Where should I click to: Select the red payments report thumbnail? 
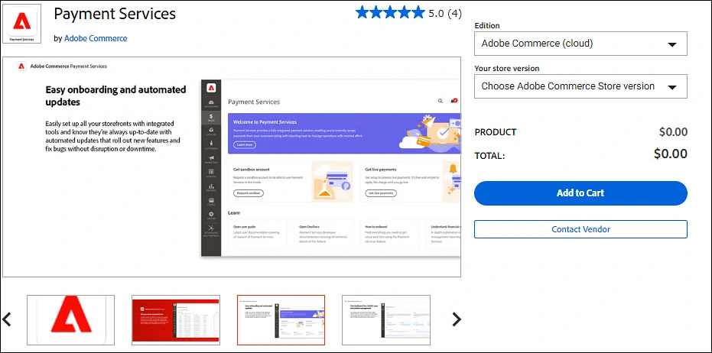pyautogui.click(x=176, y=320)
